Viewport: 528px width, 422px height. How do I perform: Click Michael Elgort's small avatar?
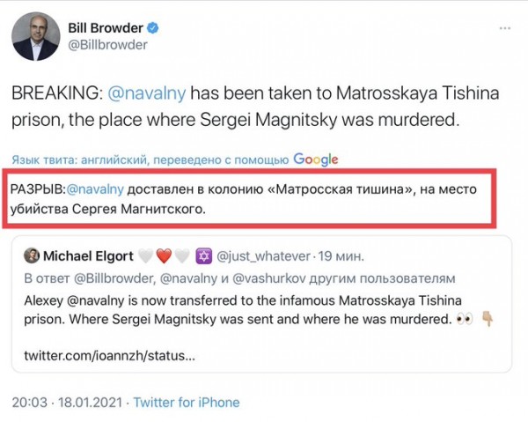click(x=32, y=255)
